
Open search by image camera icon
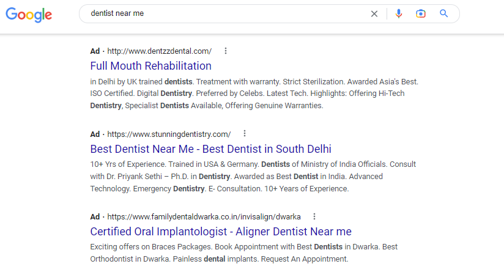(x=420, y=13)
